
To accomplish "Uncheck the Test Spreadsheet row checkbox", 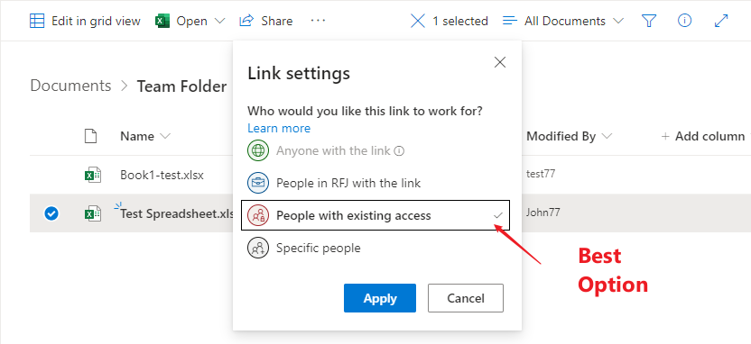I will tap(51, 213).
